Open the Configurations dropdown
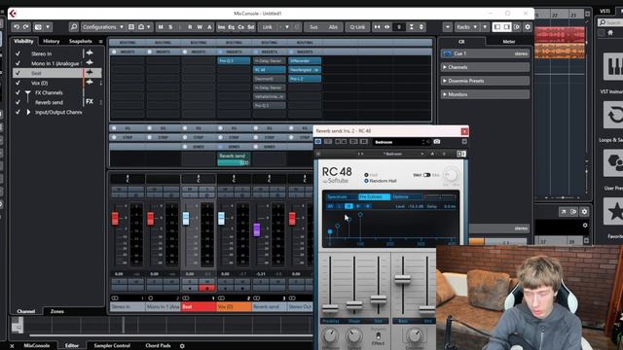Viewport: 623px width, 350px height. pyautogui.click(x=103, y=27)
